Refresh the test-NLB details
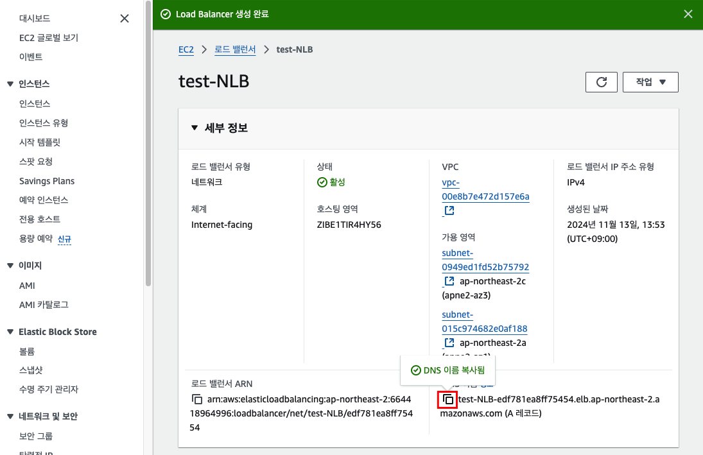Viewport: 703px width, 455px height. click(x=601, y=82)
